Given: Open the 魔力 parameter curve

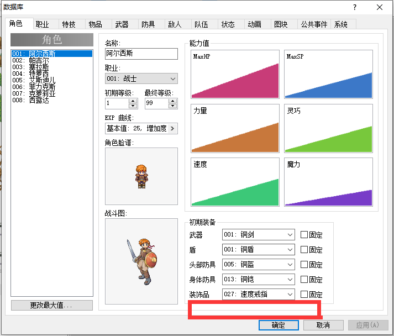Looking at the screenshot, I should point(328,182).
